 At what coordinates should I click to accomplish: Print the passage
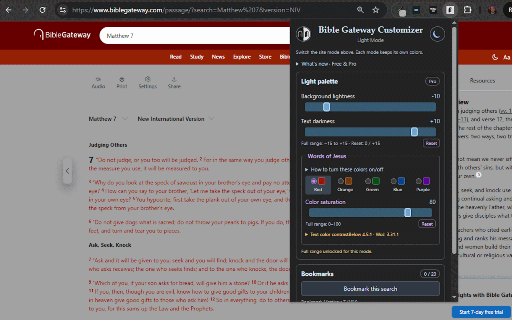point(122,83)
